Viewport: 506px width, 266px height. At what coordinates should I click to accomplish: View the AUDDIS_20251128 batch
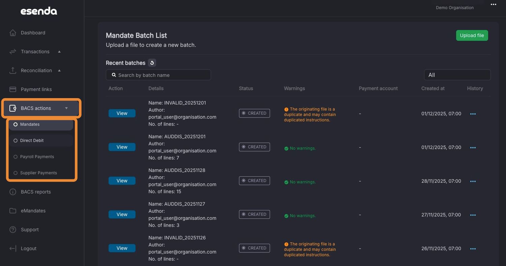pyautogui.click(x=122, y=181)
